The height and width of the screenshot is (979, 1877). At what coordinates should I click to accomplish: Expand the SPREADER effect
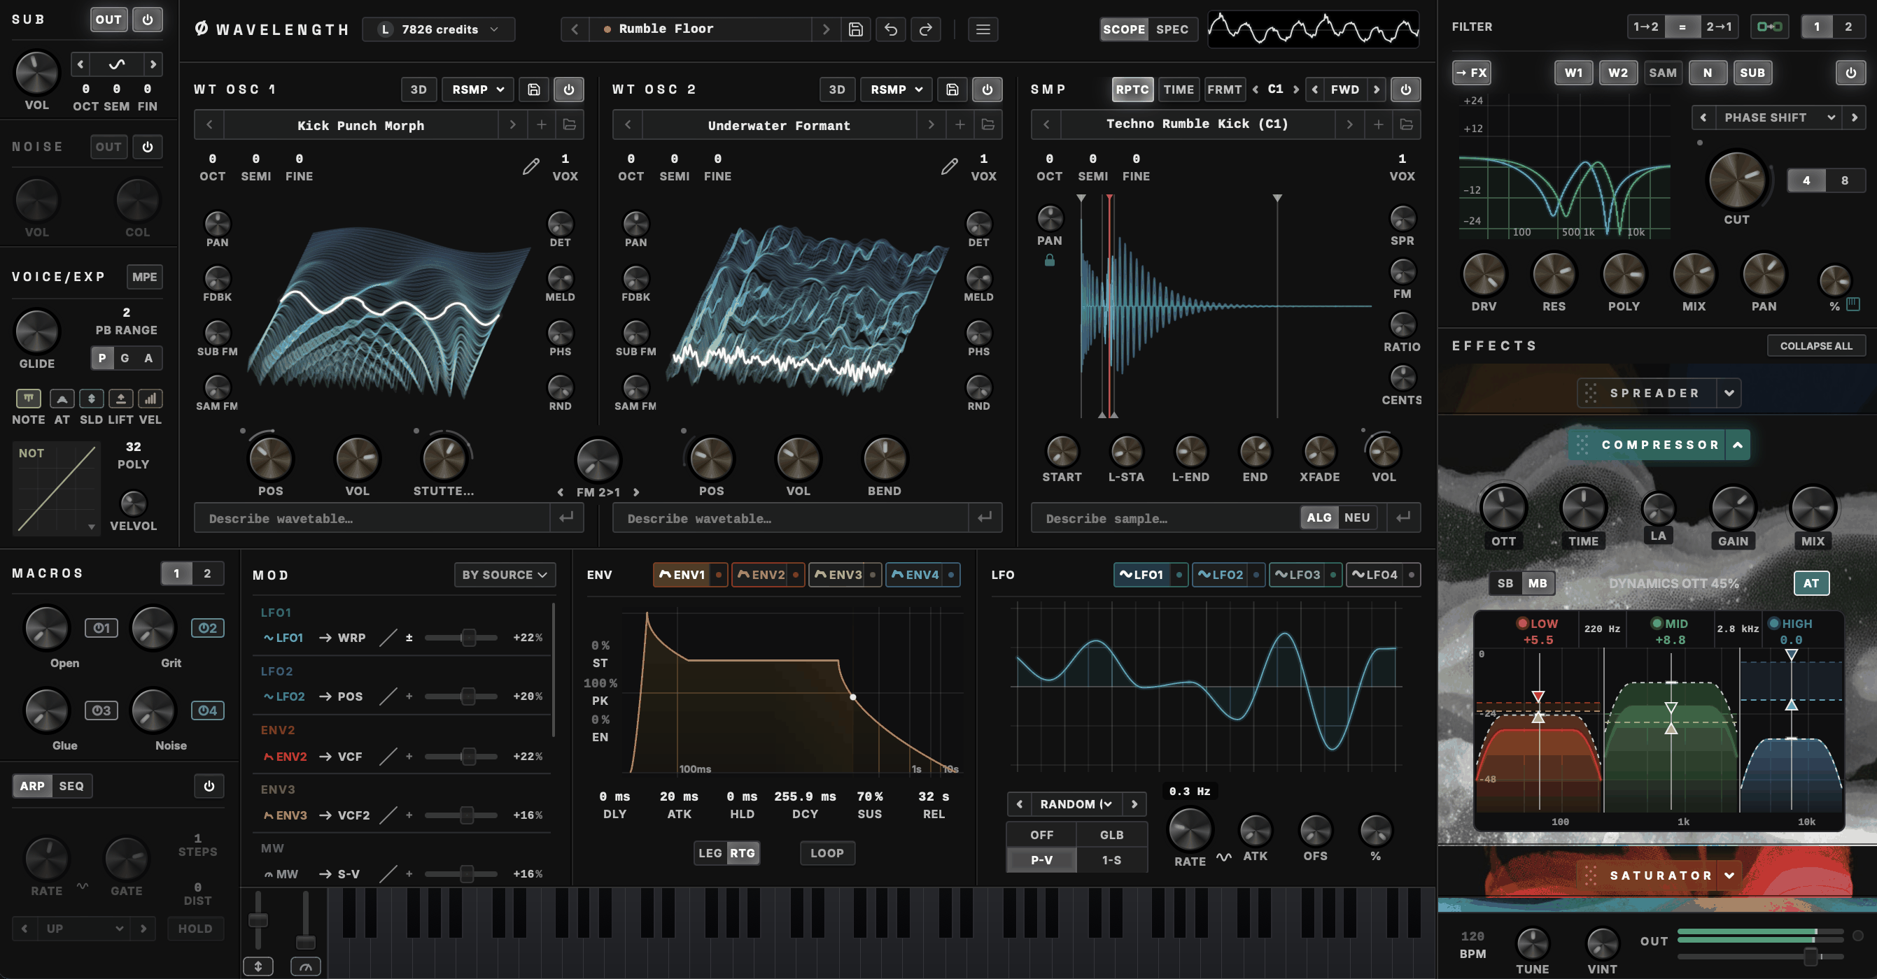tap(1729, 393)
